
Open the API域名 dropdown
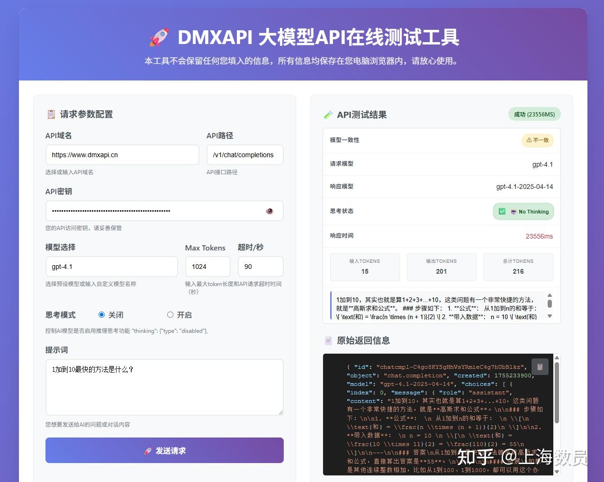(122, 155)
